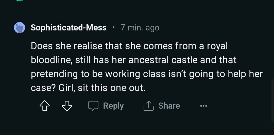Open the Sophisticated-Mess user profile link

coord(68,28)
